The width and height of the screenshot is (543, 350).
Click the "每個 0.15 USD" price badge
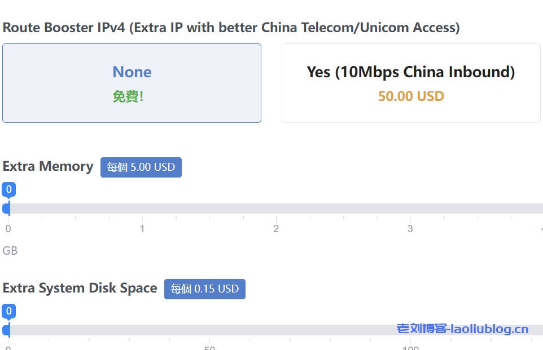point(204,289)
